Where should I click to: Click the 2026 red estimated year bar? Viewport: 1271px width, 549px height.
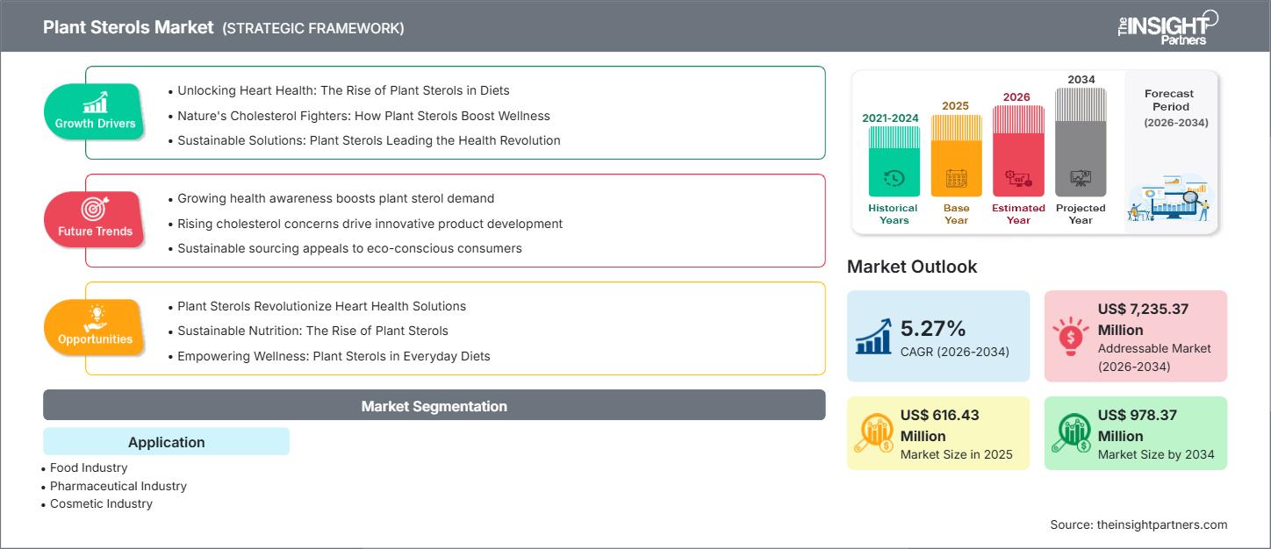click(x=1018, y=152)
